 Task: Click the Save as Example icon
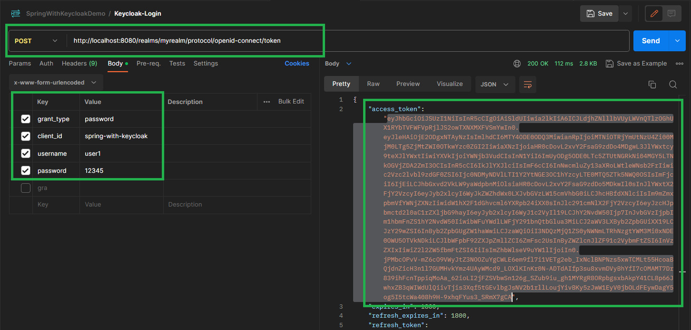[610, 64]
